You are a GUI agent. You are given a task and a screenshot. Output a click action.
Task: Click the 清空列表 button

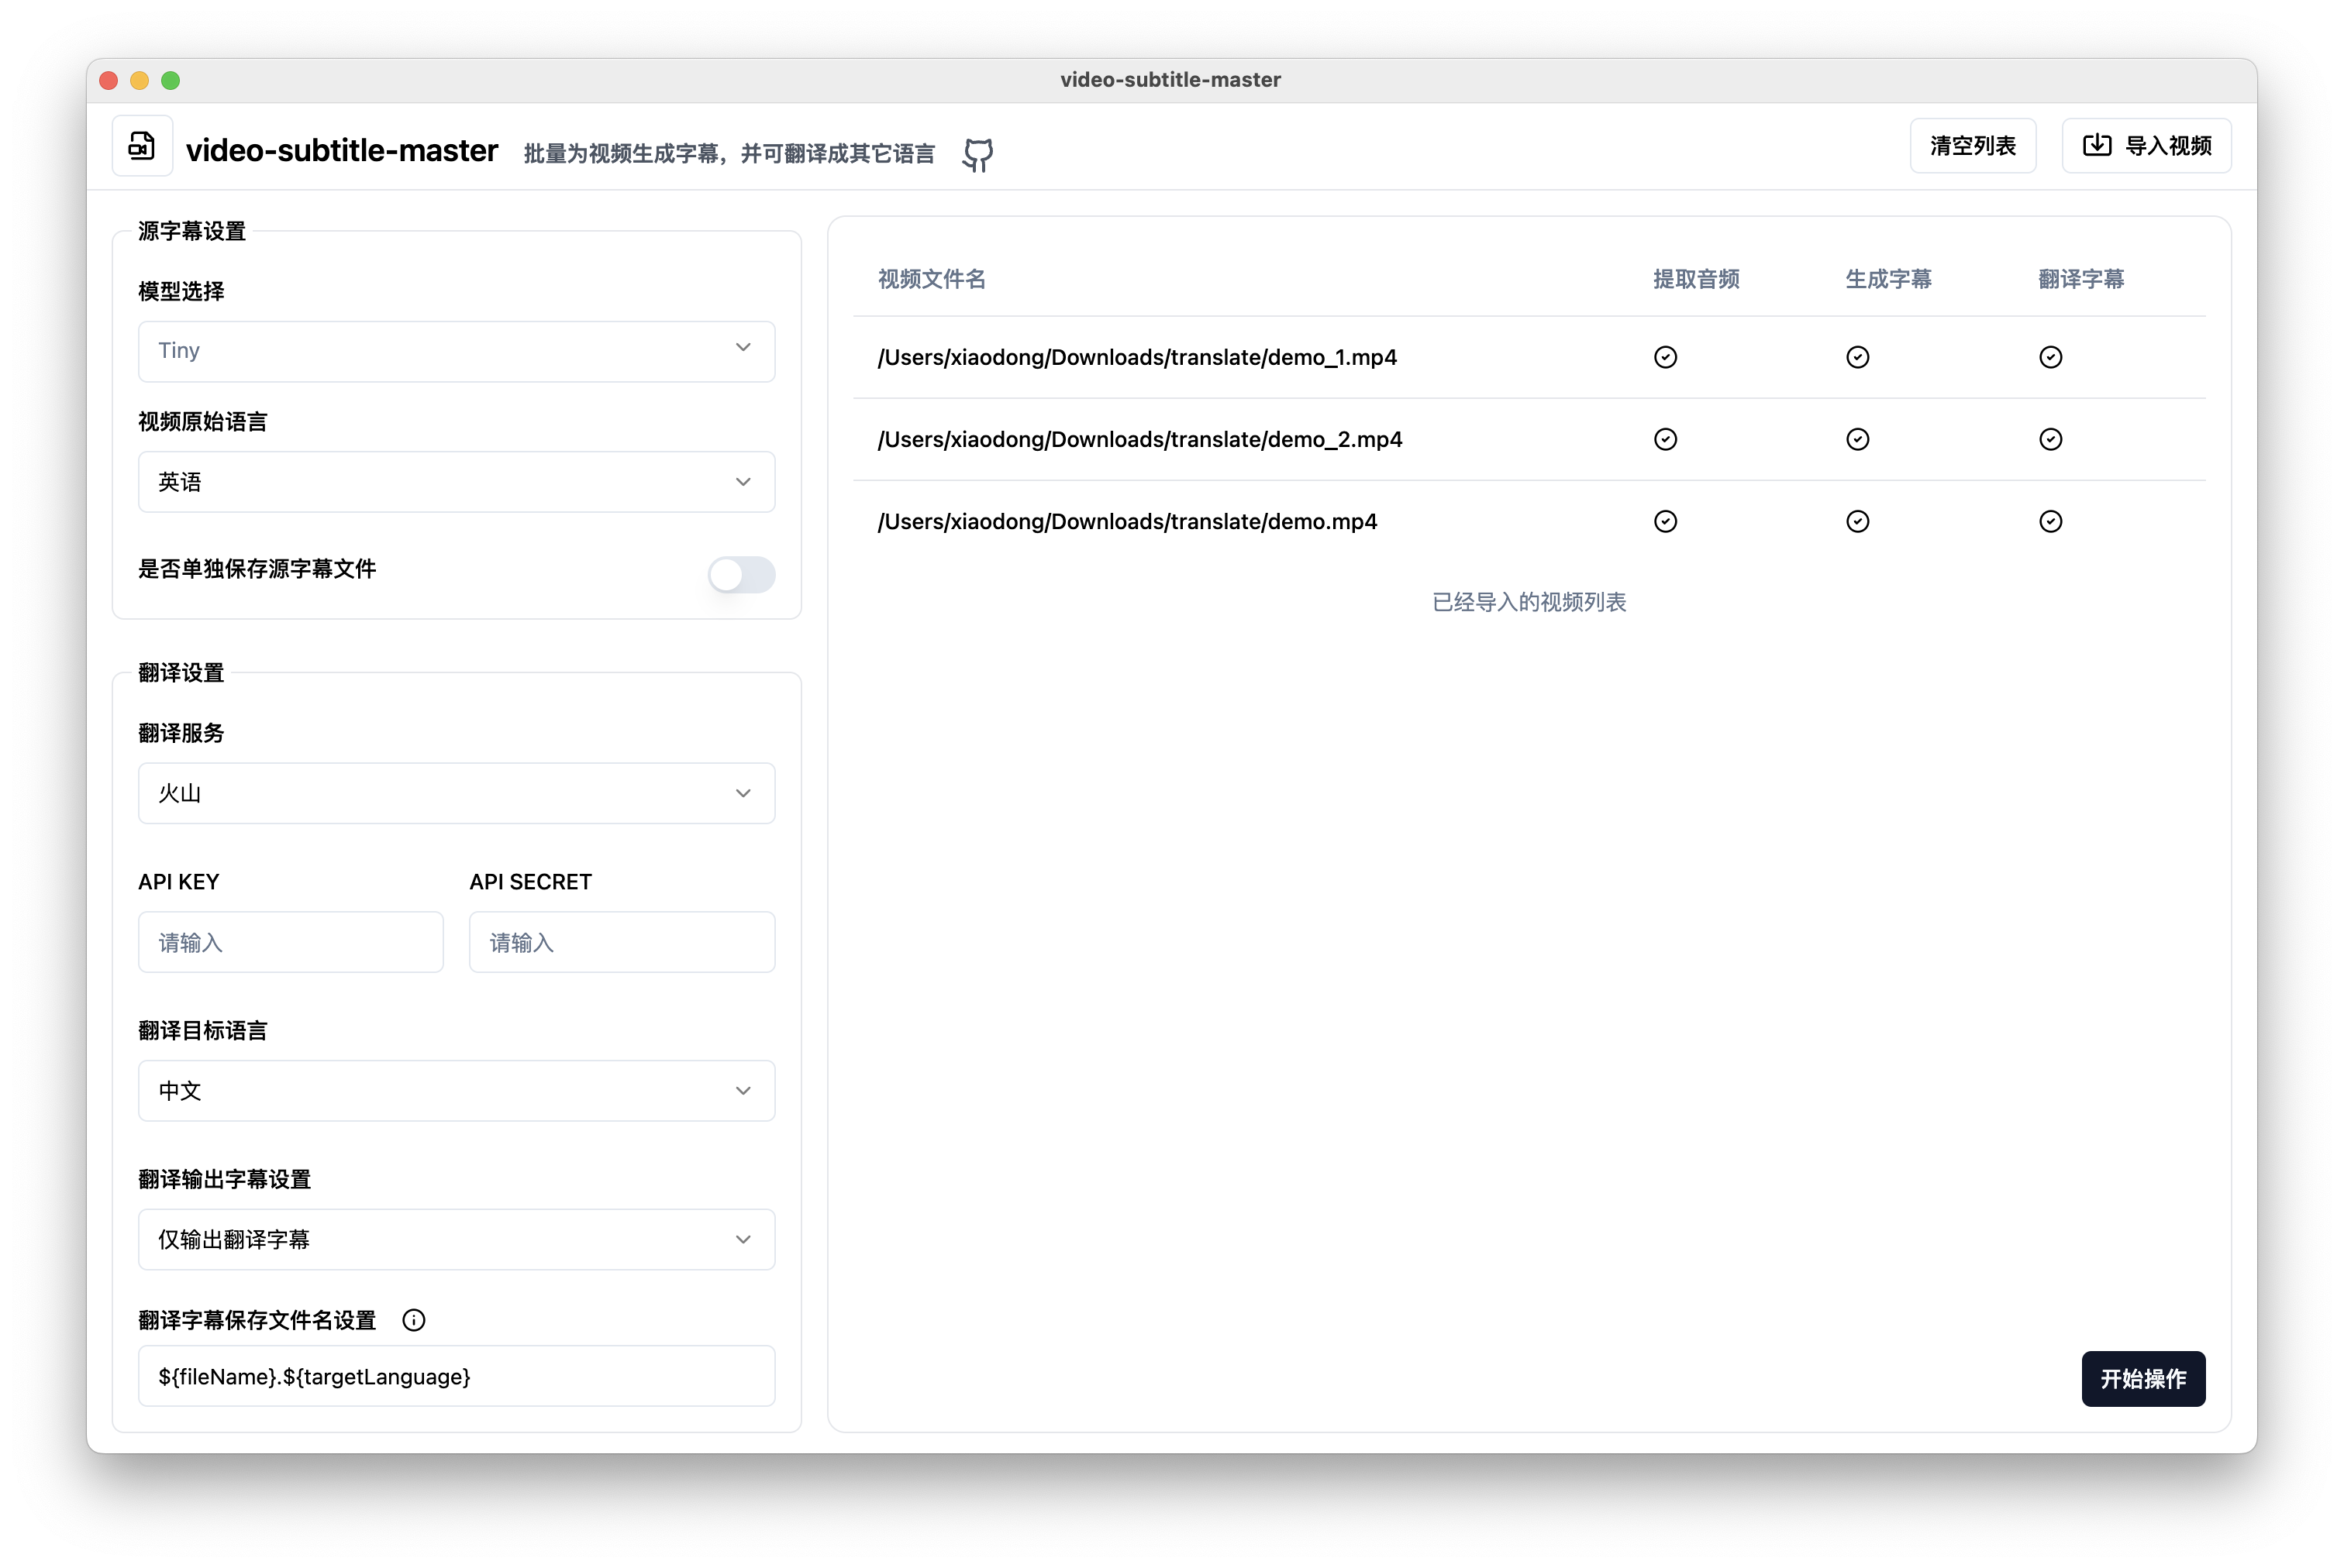[1972, 146]
